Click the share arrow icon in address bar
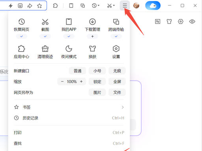 tap(30, 6)
